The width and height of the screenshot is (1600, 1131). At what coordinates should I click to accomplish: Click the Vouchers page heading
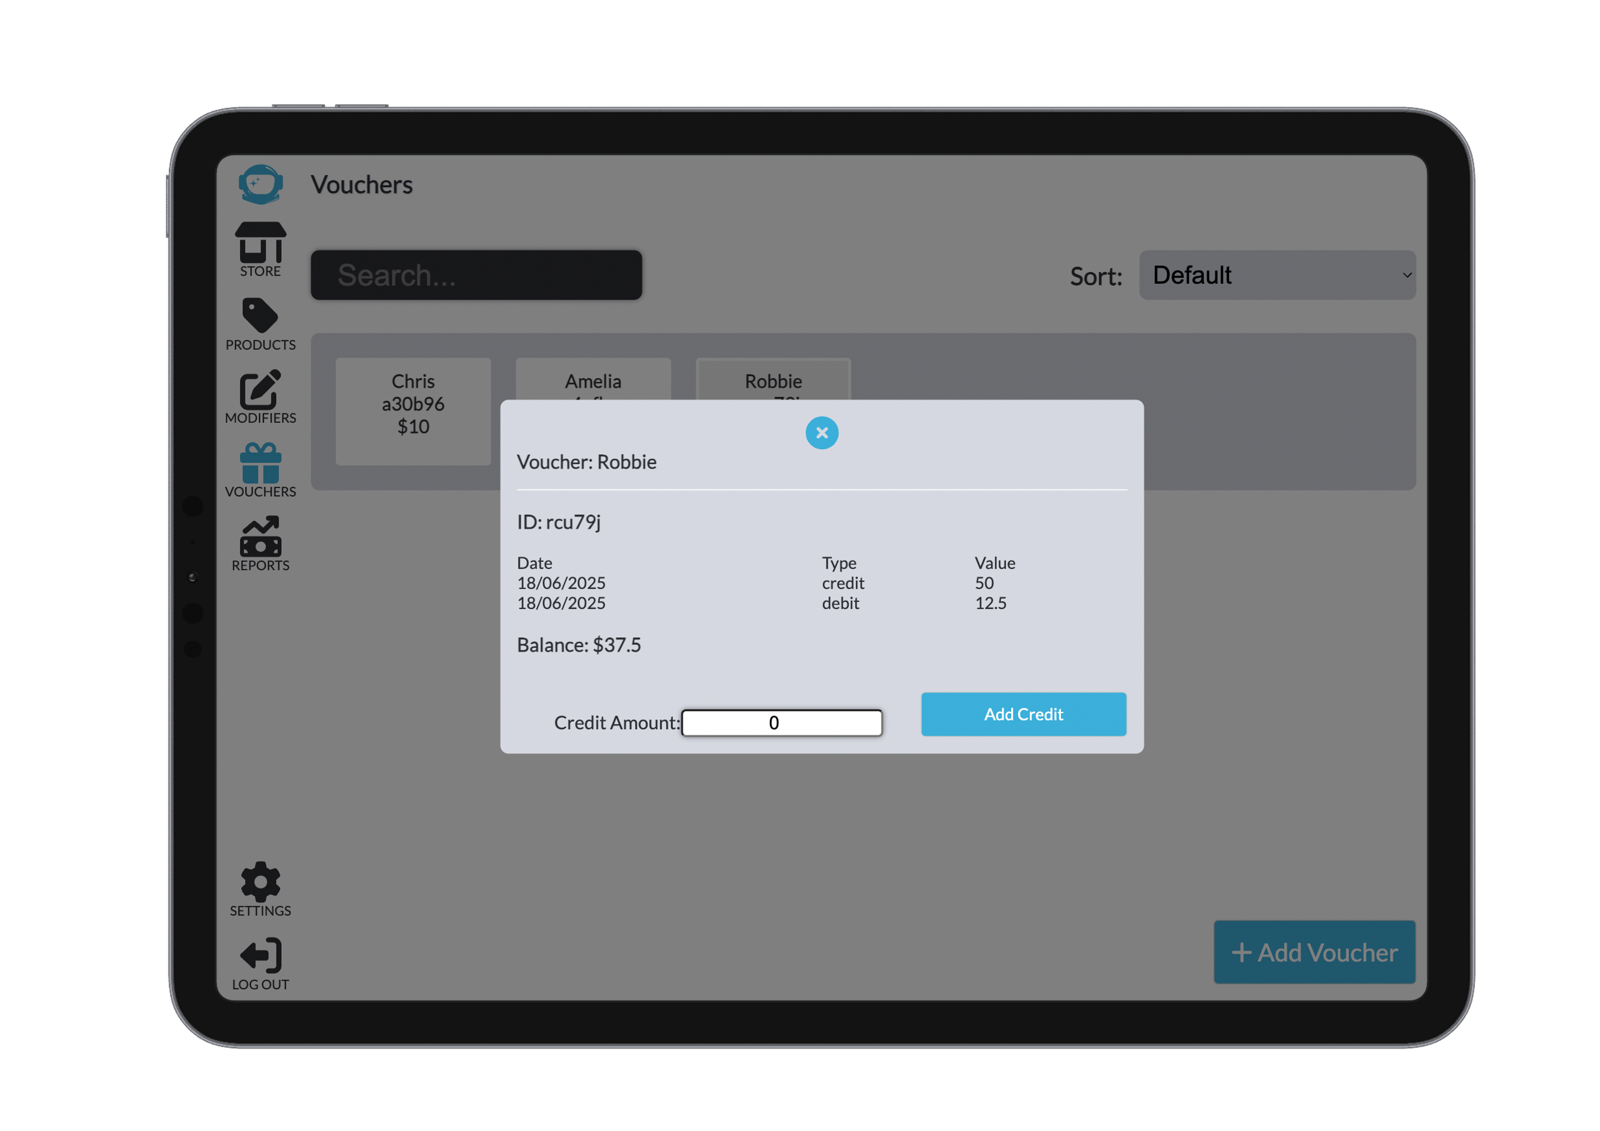click(x=362, y=185)
